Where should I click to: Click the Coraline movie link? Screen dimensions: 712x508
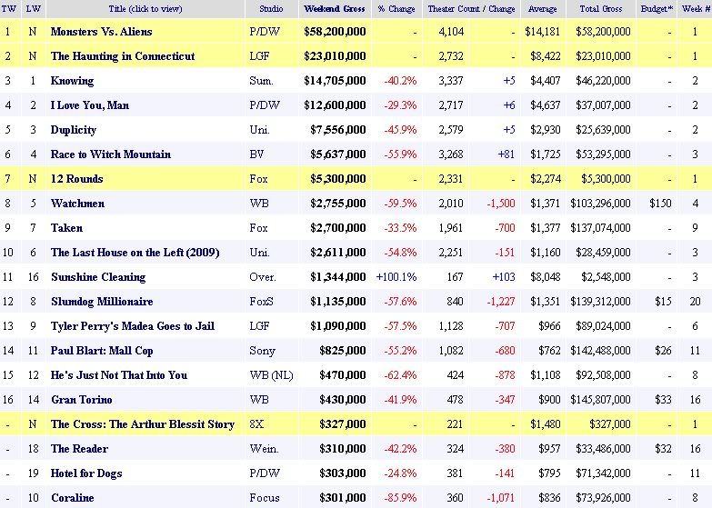(72, 498)
